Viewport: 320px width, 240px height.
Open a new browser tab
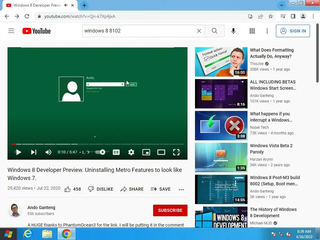[x=84, y=5]
